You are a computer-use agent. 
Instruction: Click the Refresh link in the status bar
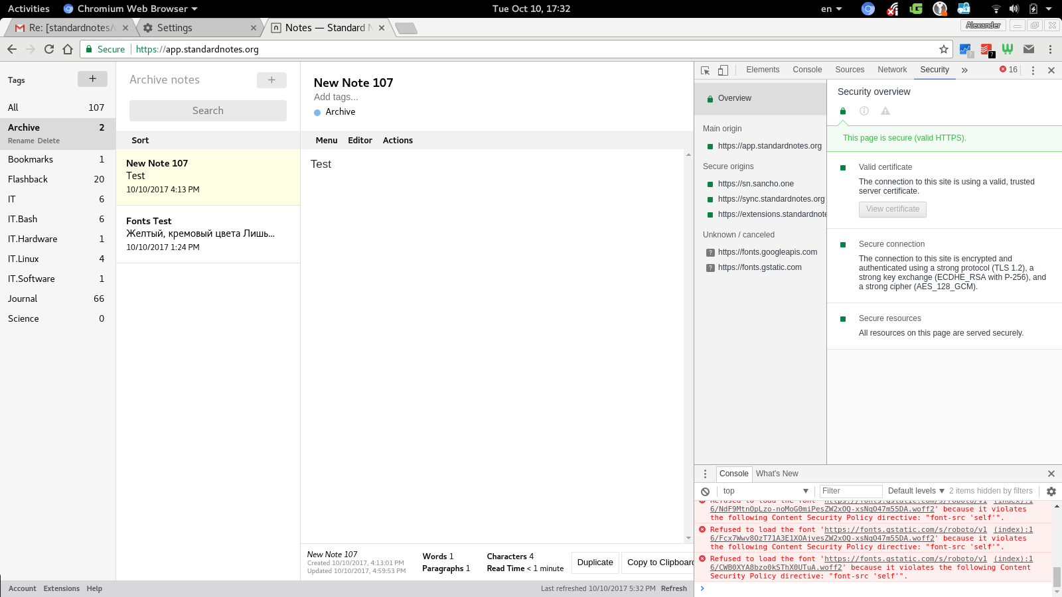[674, 588]
